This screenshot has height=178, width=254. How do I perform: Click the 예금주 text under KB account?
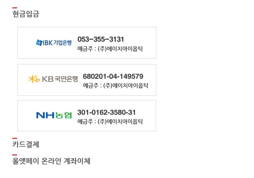(x=115, y=85)
